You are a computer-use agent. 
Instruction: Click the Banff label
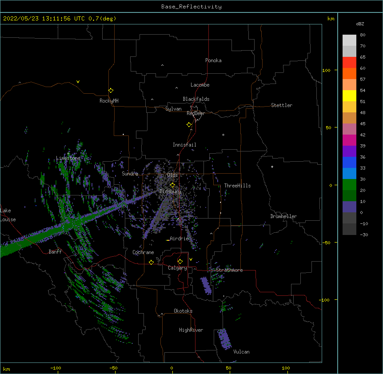[55, 252]
